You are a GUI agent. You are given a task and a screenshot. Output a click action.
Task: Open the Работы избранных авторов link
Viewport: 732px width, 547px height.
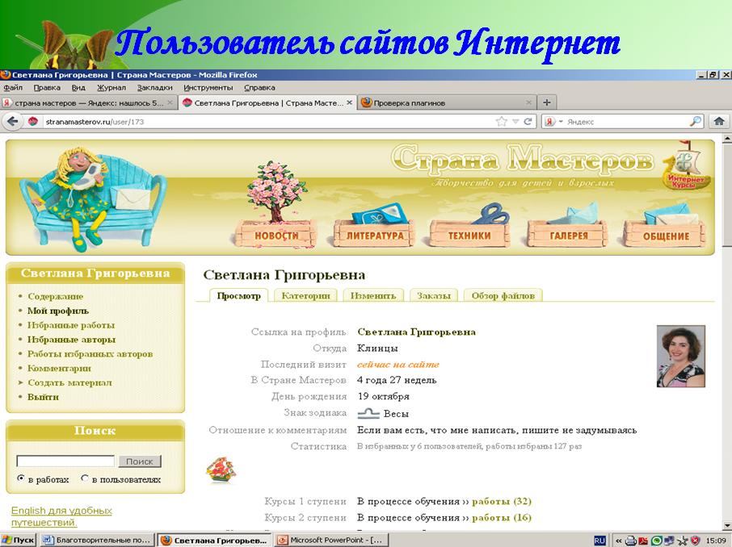(x=90, y=354)
